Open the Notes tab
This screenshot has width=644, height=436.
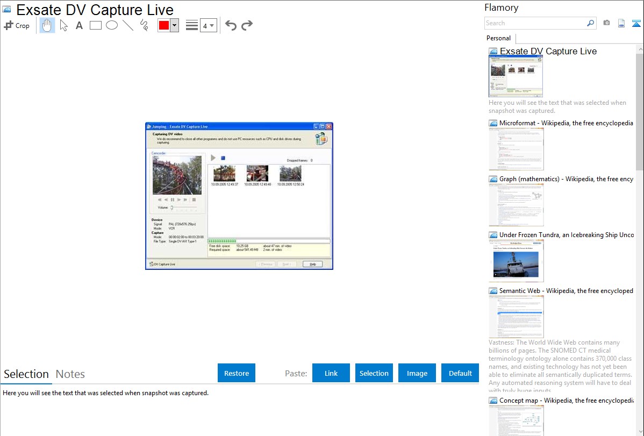(70, 374)
